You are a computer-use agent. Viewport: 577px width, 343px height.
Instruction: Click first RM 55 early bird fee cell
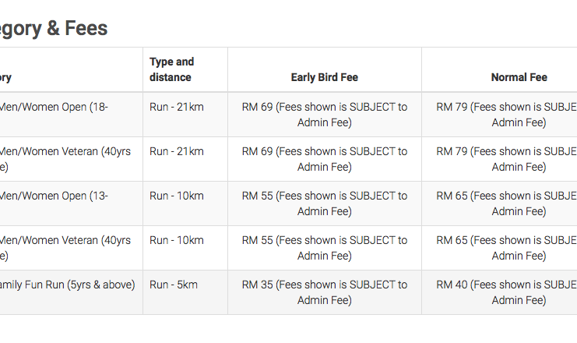pyautogui.click(x=325, y=203)
